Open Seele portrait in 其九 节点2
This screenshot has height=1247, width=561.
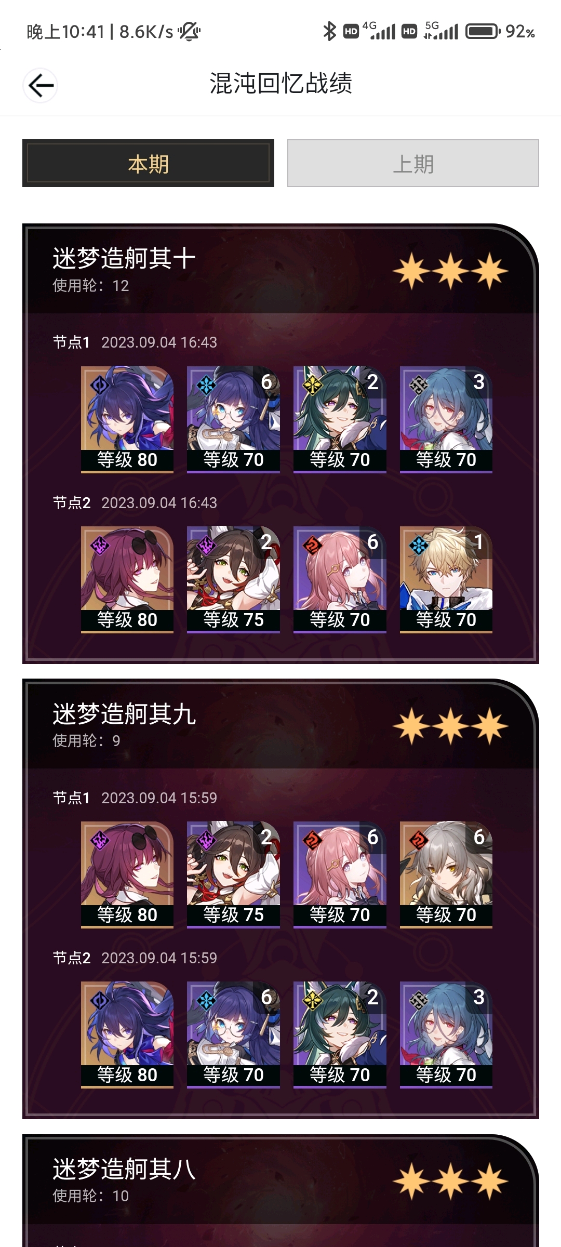click(127, 1034)
